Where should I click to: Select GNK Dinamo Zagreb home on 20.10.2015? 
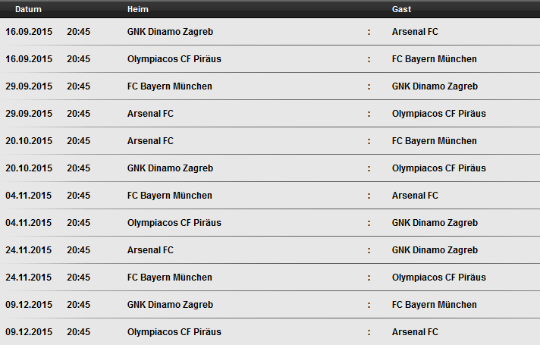(170, 168)
